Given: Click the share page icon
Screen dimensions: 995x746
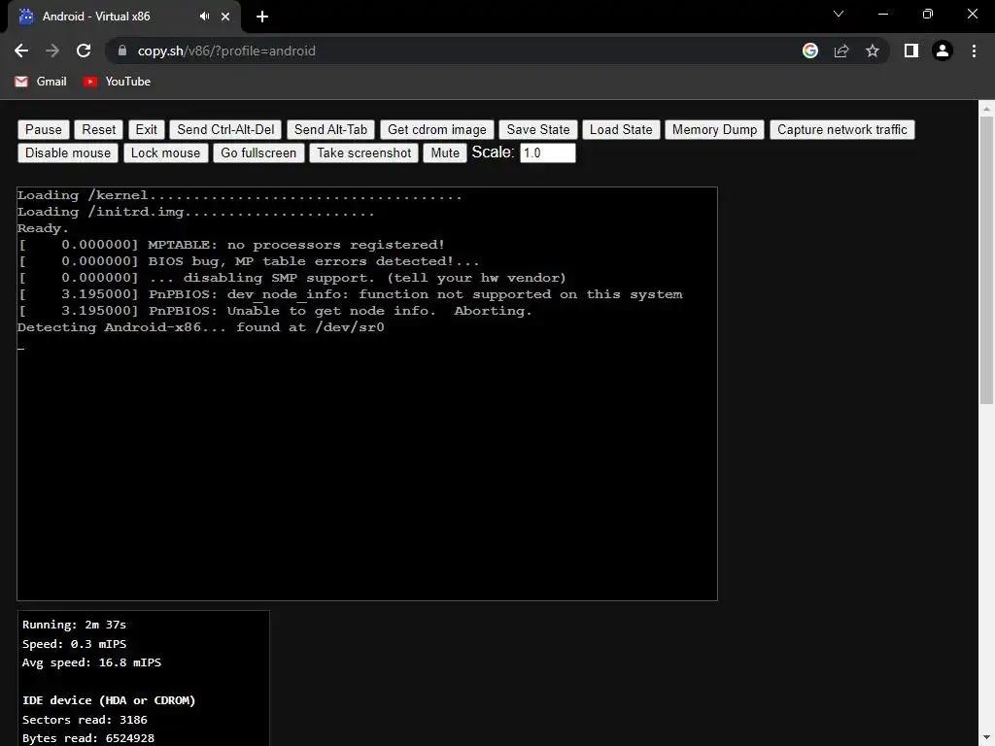Looking at the screenshot, I should click(x=841, y=51).
